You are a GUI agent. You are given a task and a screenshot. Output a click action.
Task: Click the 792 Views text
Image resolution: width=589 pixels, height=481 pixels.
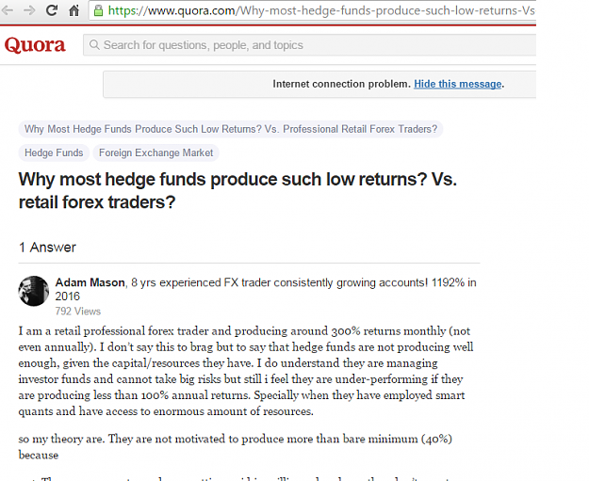tap(78, 312)
